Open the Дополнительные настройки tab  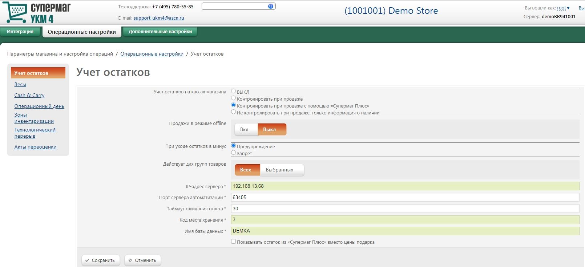point(160,32)
